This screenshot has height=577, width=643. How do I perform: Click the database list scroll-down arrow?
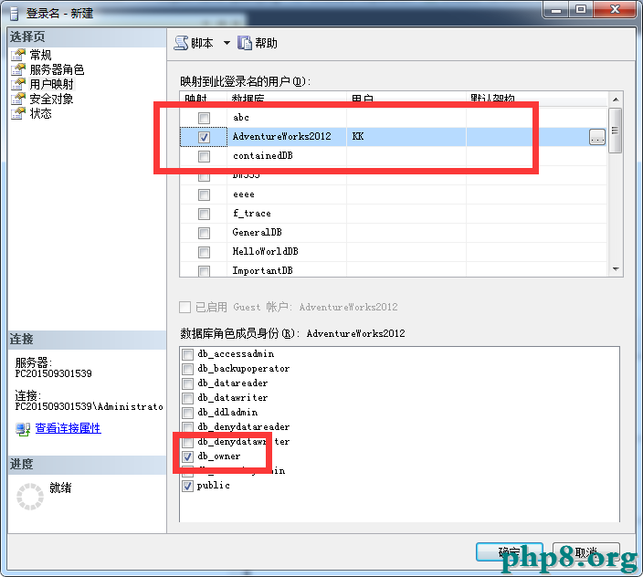[x=615, y=269]
